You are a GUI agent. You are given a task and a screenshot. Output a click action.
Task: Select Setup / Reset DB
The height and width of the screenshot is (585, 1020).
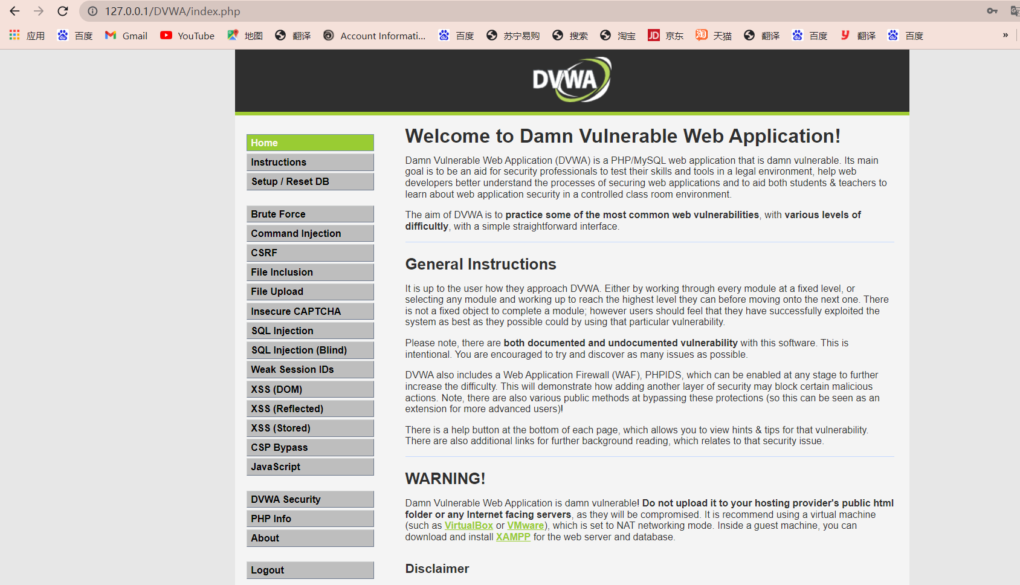[310, 181]
